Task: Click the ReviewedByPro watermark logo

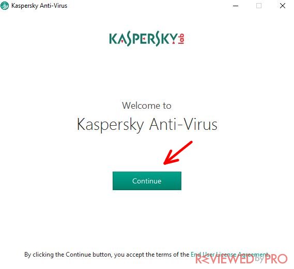Action: click(x=241, y=259)
